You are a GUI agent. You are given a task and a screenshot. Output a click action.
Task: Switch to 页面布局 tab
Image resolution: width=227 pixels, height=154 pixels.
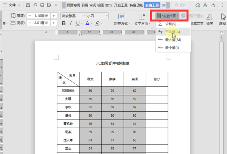tap(73, 5)
